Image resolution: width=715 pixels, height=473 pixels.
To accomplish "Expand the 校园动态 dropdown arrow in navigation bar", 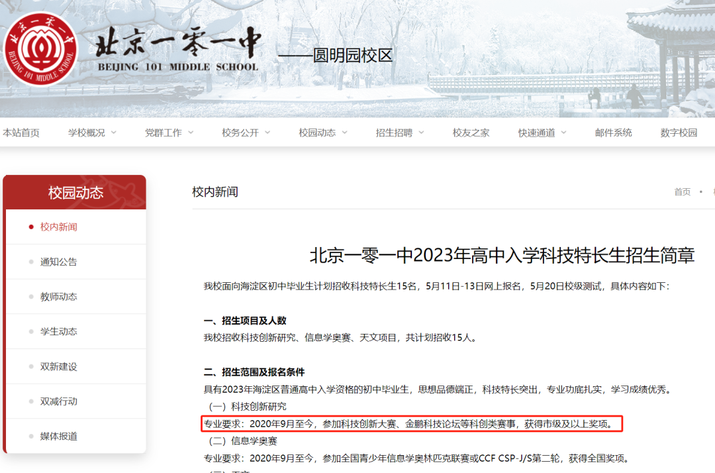I will pos(345,132).
